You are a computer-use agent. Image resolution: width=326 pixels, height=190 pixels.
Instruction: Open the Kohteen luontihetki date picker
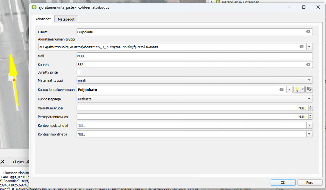point(309,134)
